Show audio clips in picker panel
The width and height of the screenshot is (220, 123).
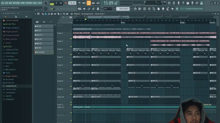click(44, 22)
